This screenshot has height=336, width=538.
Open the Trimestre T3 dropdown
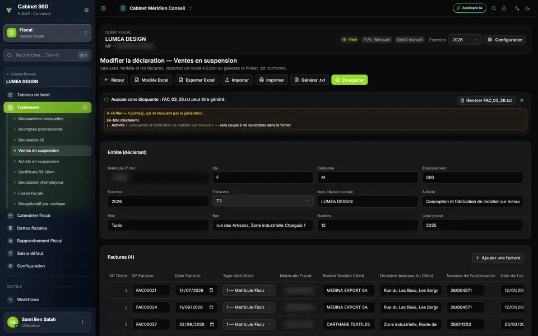pyautogui.click(x=263, y=201)
